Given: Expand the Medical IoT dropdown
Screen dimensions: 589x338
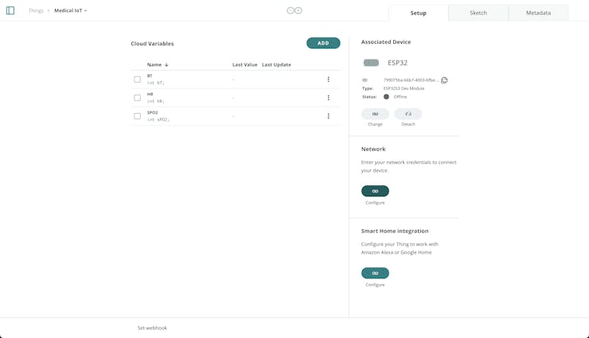Looking at the screenshot, I should (71, 11).
